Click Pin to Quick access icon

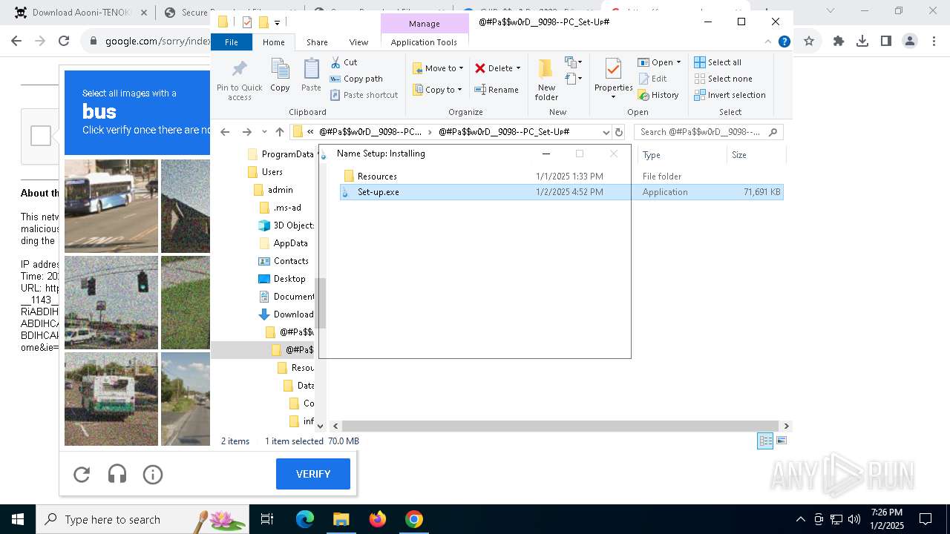239,80
